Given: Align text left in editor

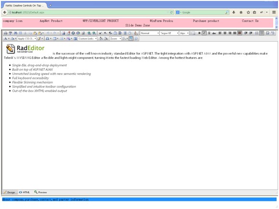Looking at the screenshot, I should tap(220, 33).
